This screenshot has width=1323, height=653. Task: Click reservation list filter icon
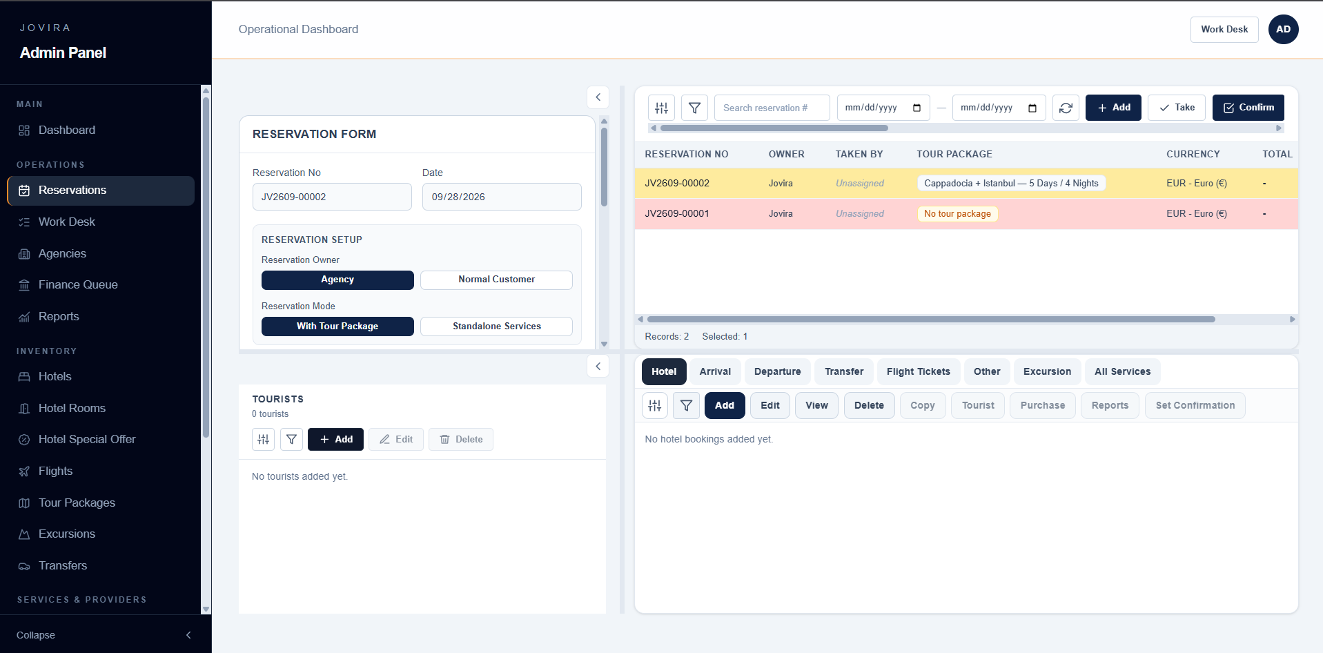click(695, 108)
